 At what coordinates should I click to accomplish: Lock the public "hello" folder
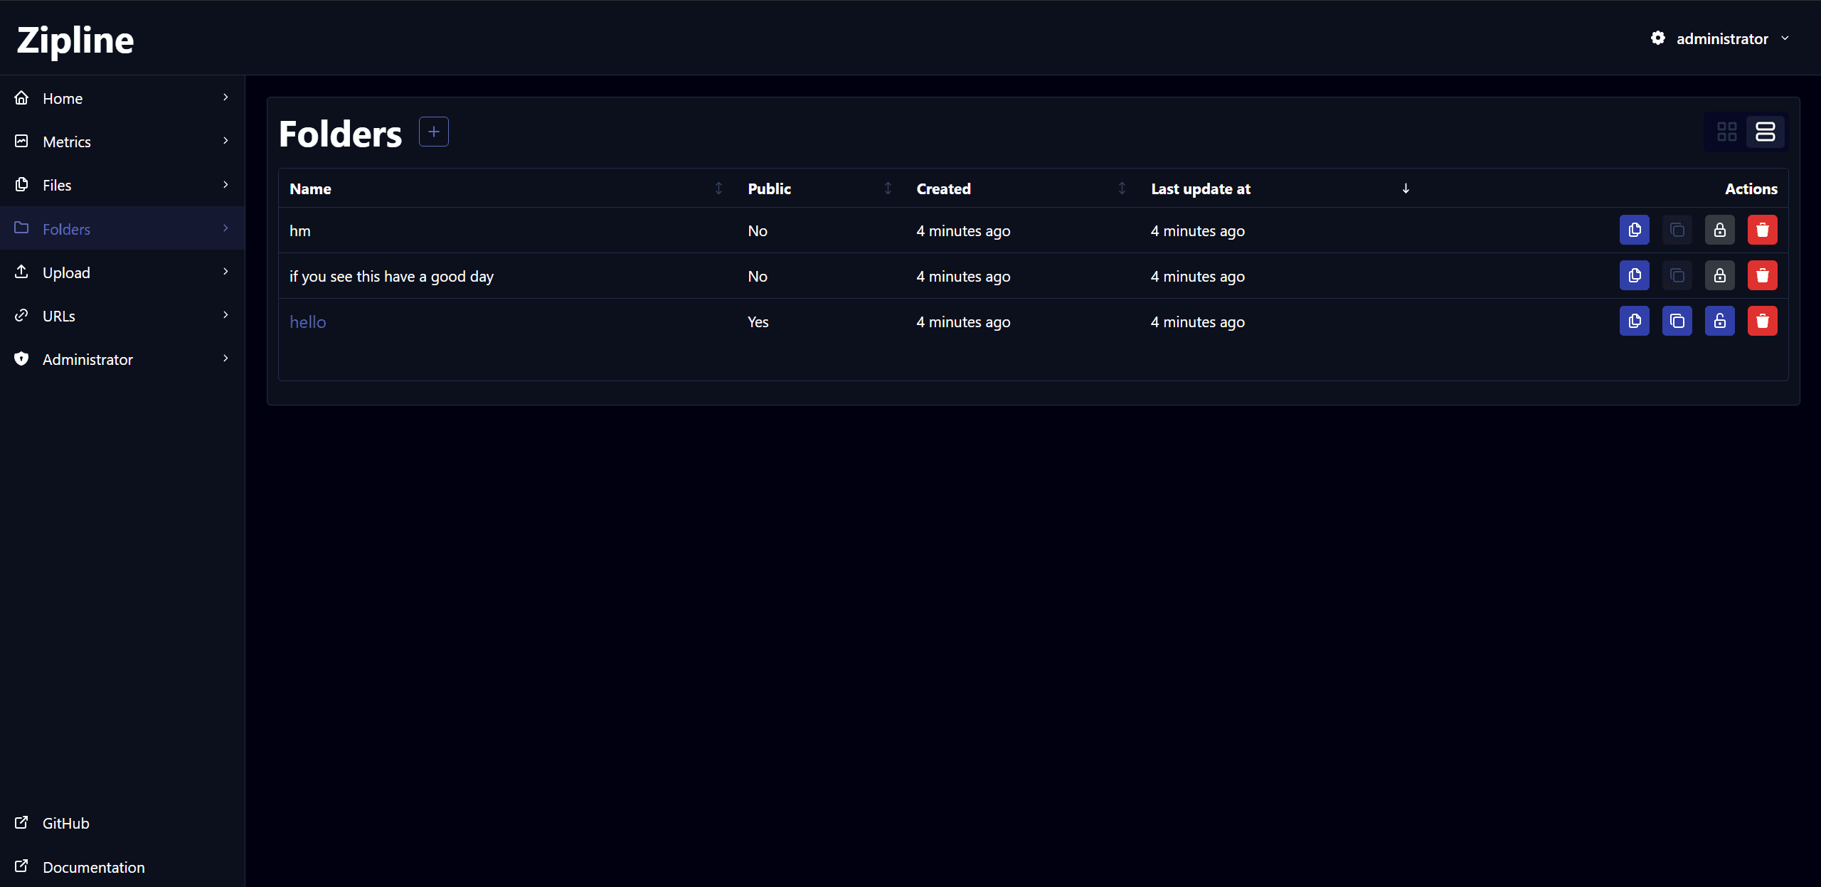pyautogui.click(x=1719, y=321)
